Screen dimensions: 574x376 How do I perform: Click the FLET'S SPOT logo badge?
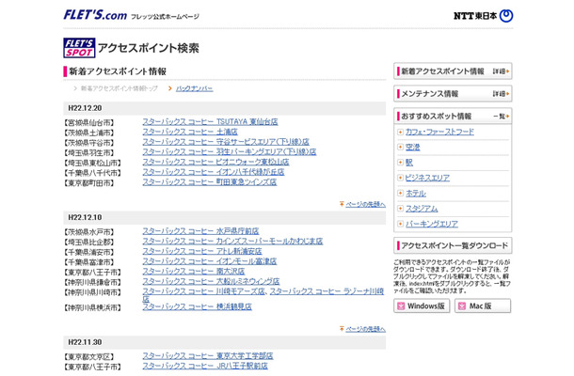click(79, 48)
